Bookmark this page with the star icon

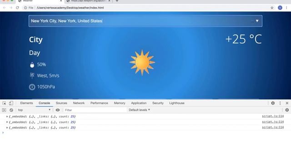(272, 8)
